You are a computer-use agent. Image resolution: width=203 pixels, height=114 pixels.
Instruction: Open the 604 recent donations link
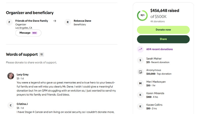click(x=159, y=49)
